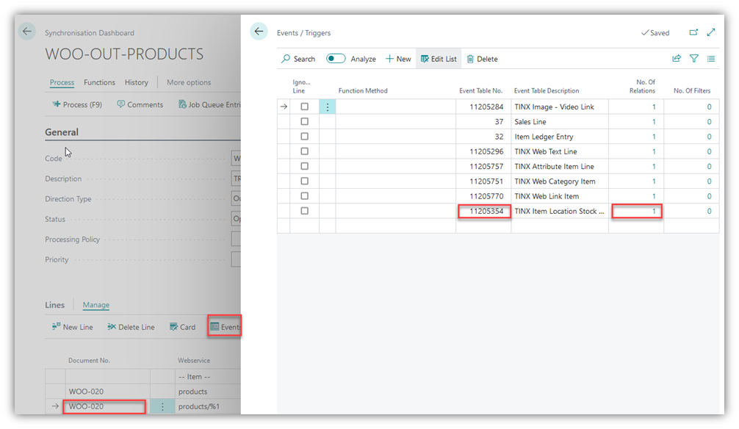The height and width of the screenshot is (429, 739).
Task: Open the History tab
Action: tap(136, 82)
